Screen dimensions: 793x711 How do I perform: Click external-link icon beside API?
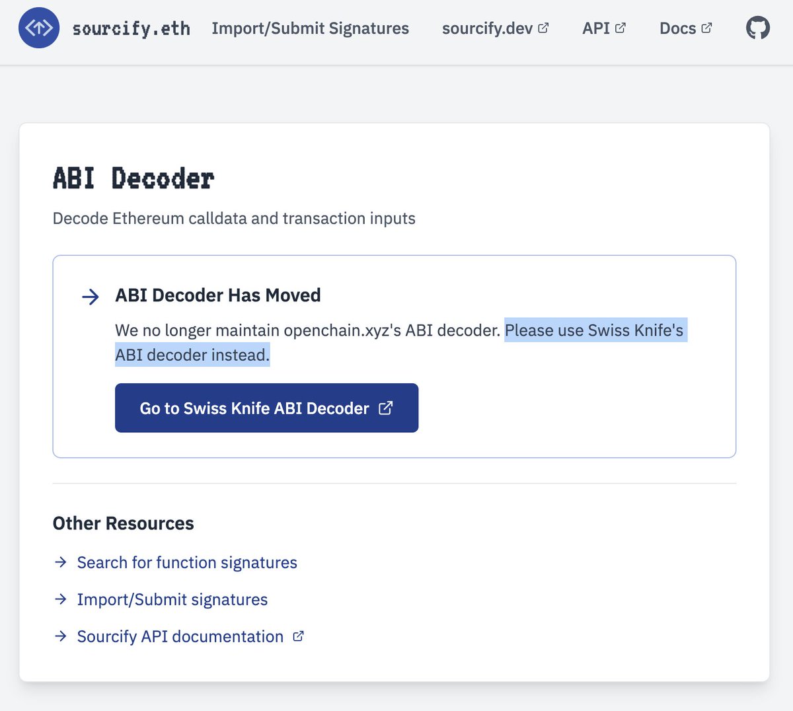620,28
